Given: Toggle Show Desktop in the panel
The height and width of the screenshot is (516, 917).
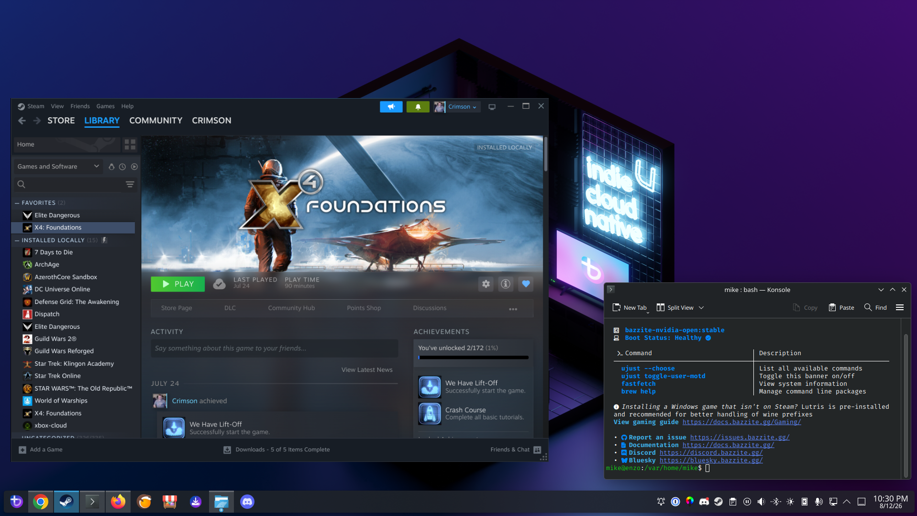Looking at the screenshot, I should 862,502.
